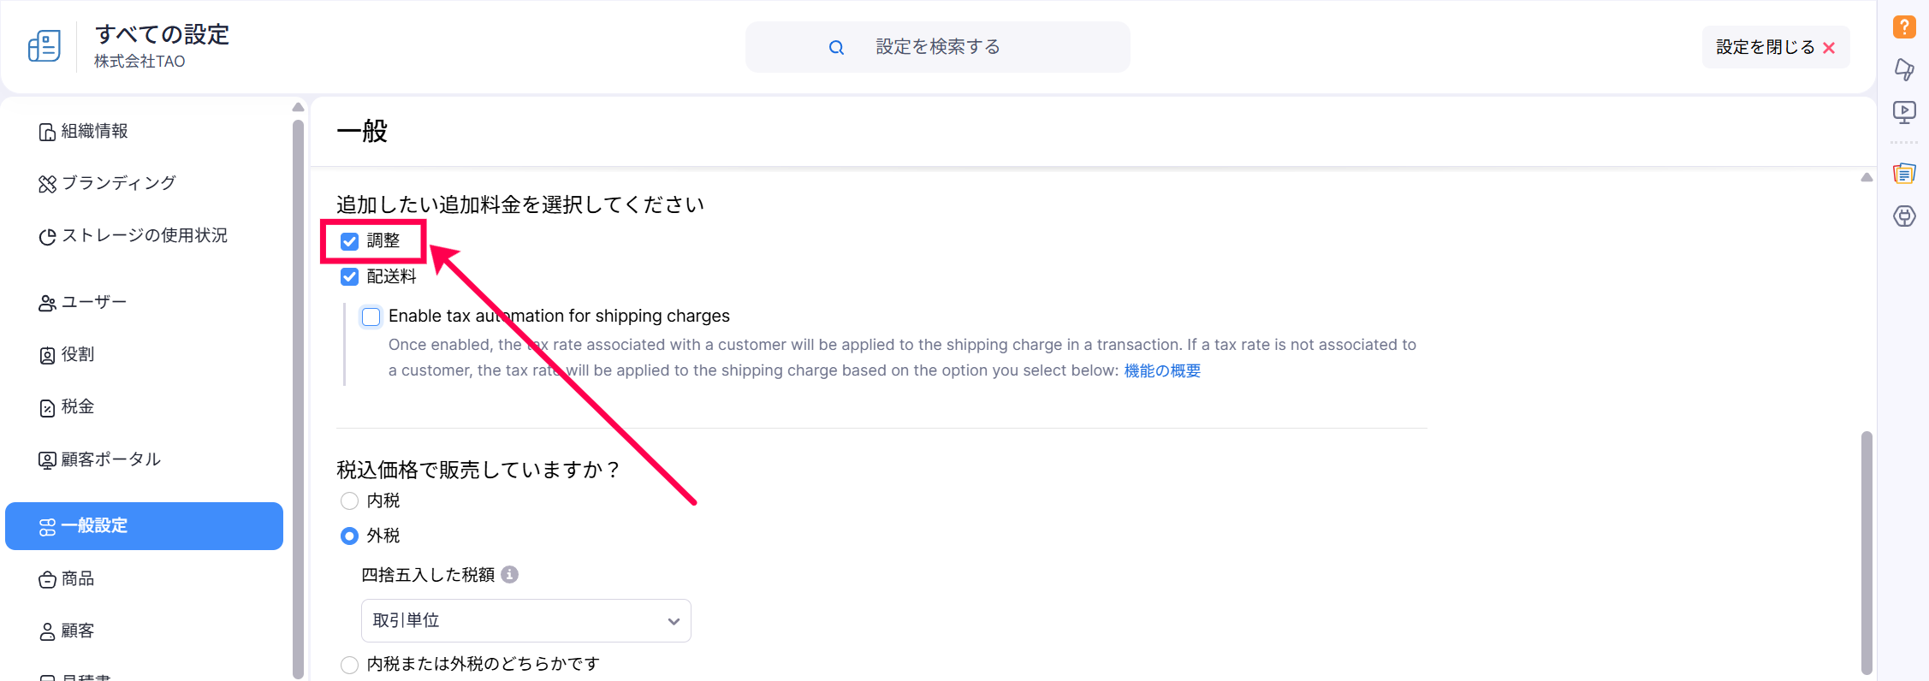Image resolution: width=1929 pixels, height=681 pixels.
Task: Click the info icon beside 四捨五入した税額
Action: point(510,575)
